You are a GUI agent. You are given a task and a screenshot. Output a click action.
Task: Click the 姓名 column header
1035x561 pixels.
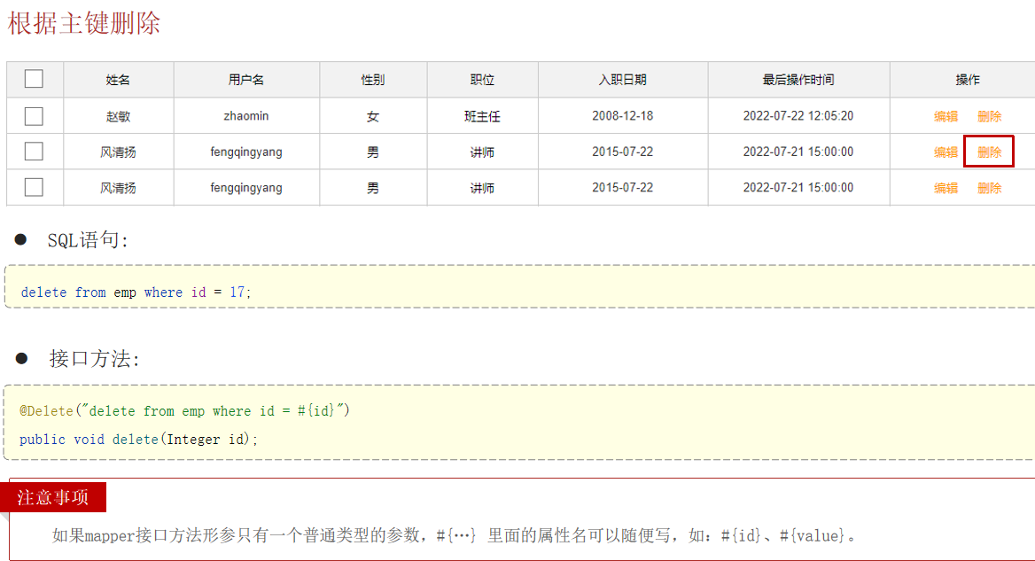118,80
